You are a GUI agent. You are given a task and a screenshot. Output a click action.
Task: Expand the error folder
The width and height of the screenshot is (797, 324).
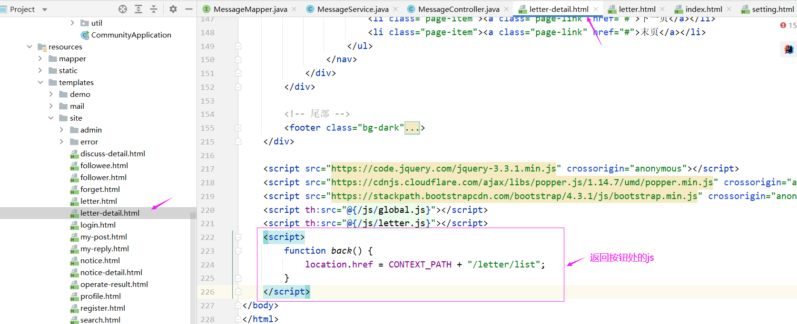(61, 142)
